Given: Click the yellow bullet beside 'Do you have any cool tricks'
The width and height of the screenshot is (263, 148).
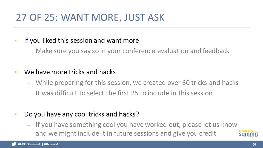Looking at the screenshot, I should click(x=16, y=114).
